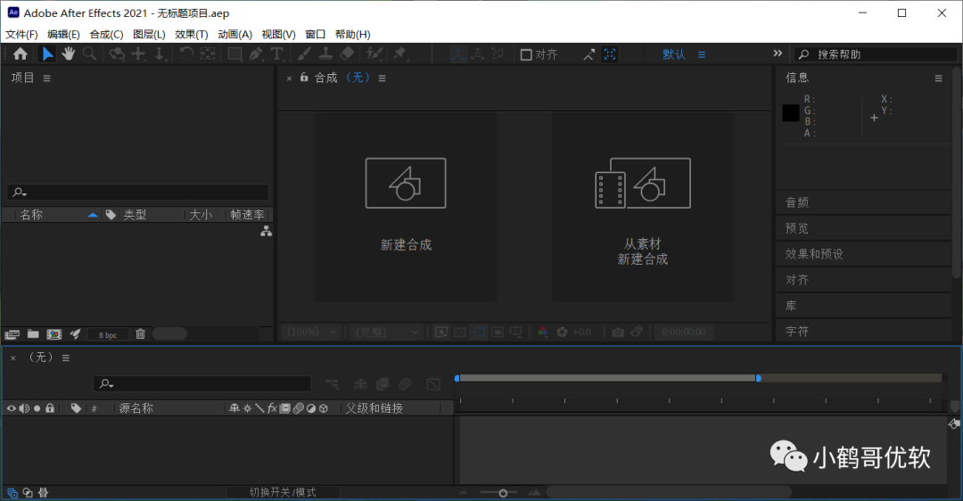
Task: Select the Orbit camera tool
Action: pos(117,54)
